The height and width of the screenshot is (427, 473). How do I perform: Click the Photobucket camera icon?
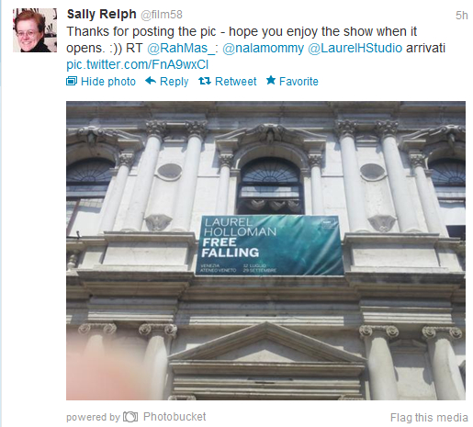[130, 417]
